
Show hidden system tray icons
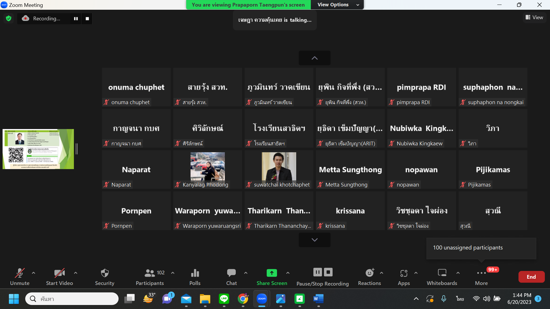pos(416,299)
